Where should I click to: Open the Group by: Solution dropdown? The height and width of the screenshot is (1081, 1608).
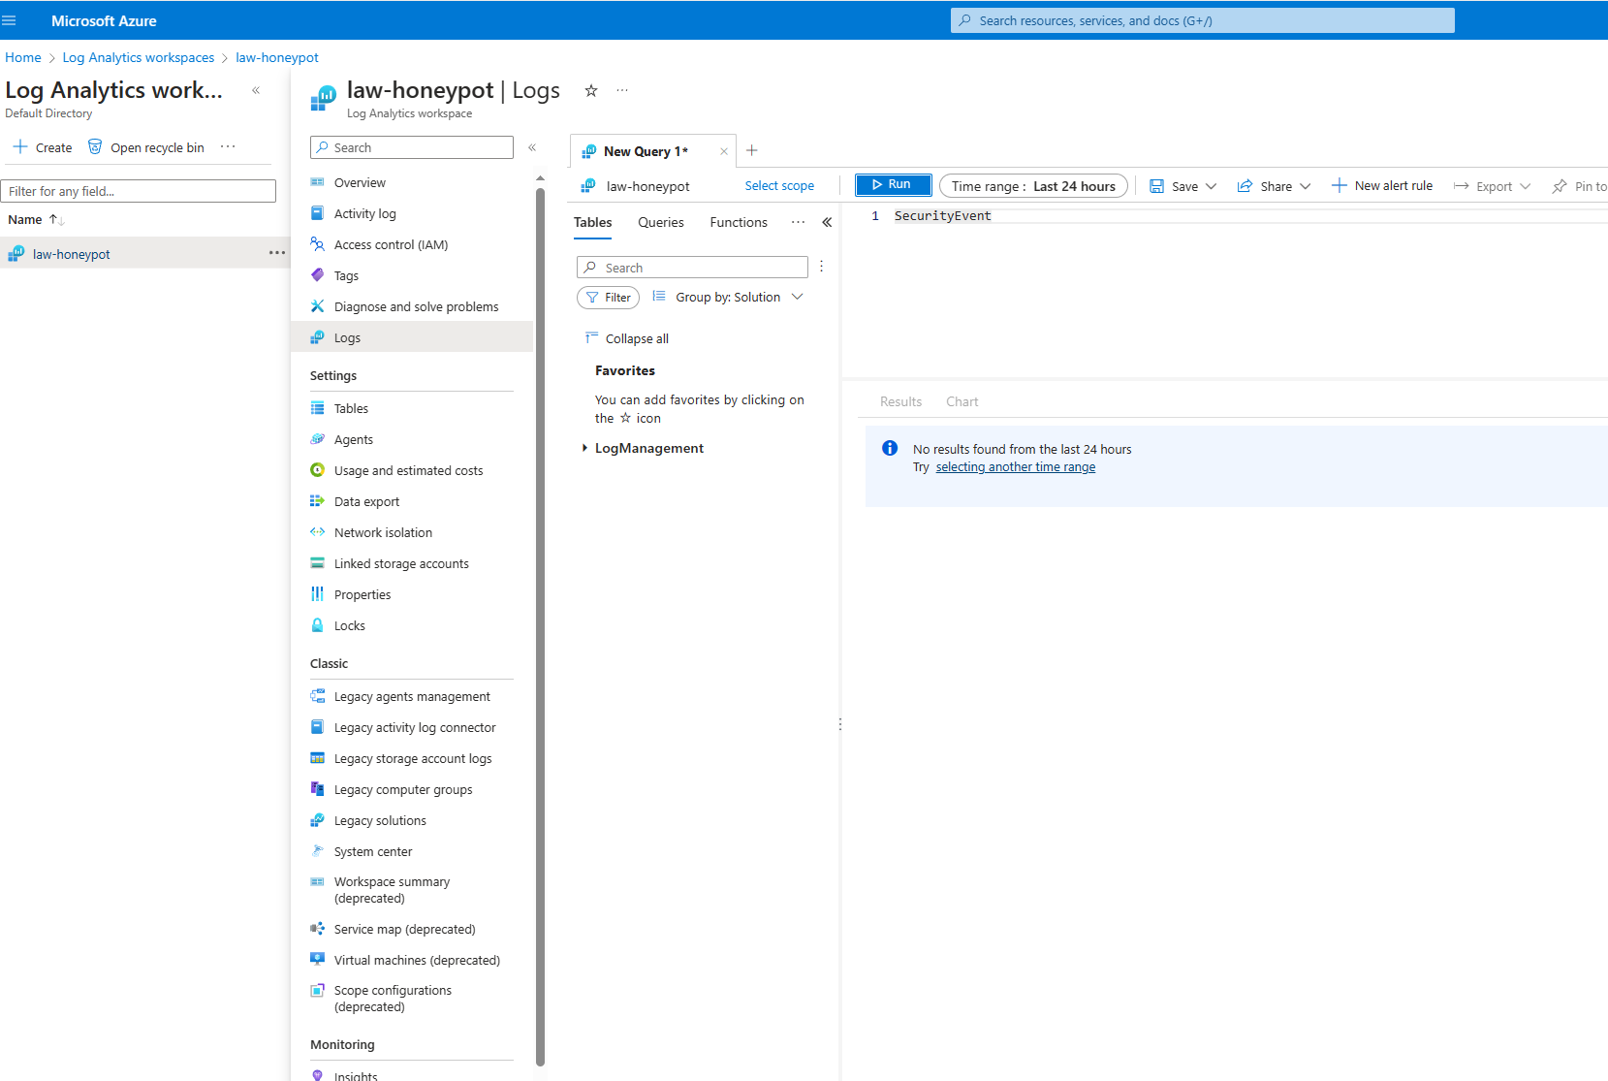tap(728, 297)
